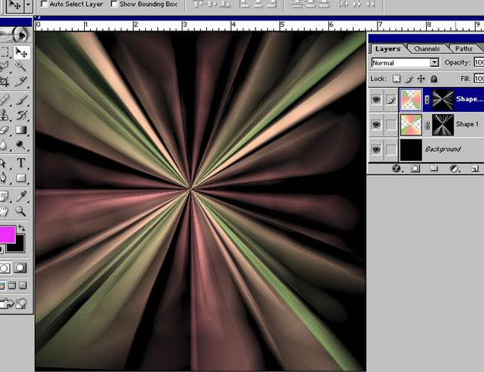This screenshot has width=484, height=372.
Task: Select the Pen tool
Action: tap(4, 178)
